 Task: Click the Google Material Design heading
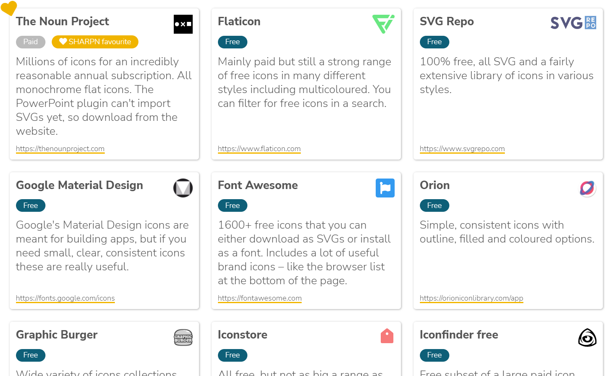[80, 185]
